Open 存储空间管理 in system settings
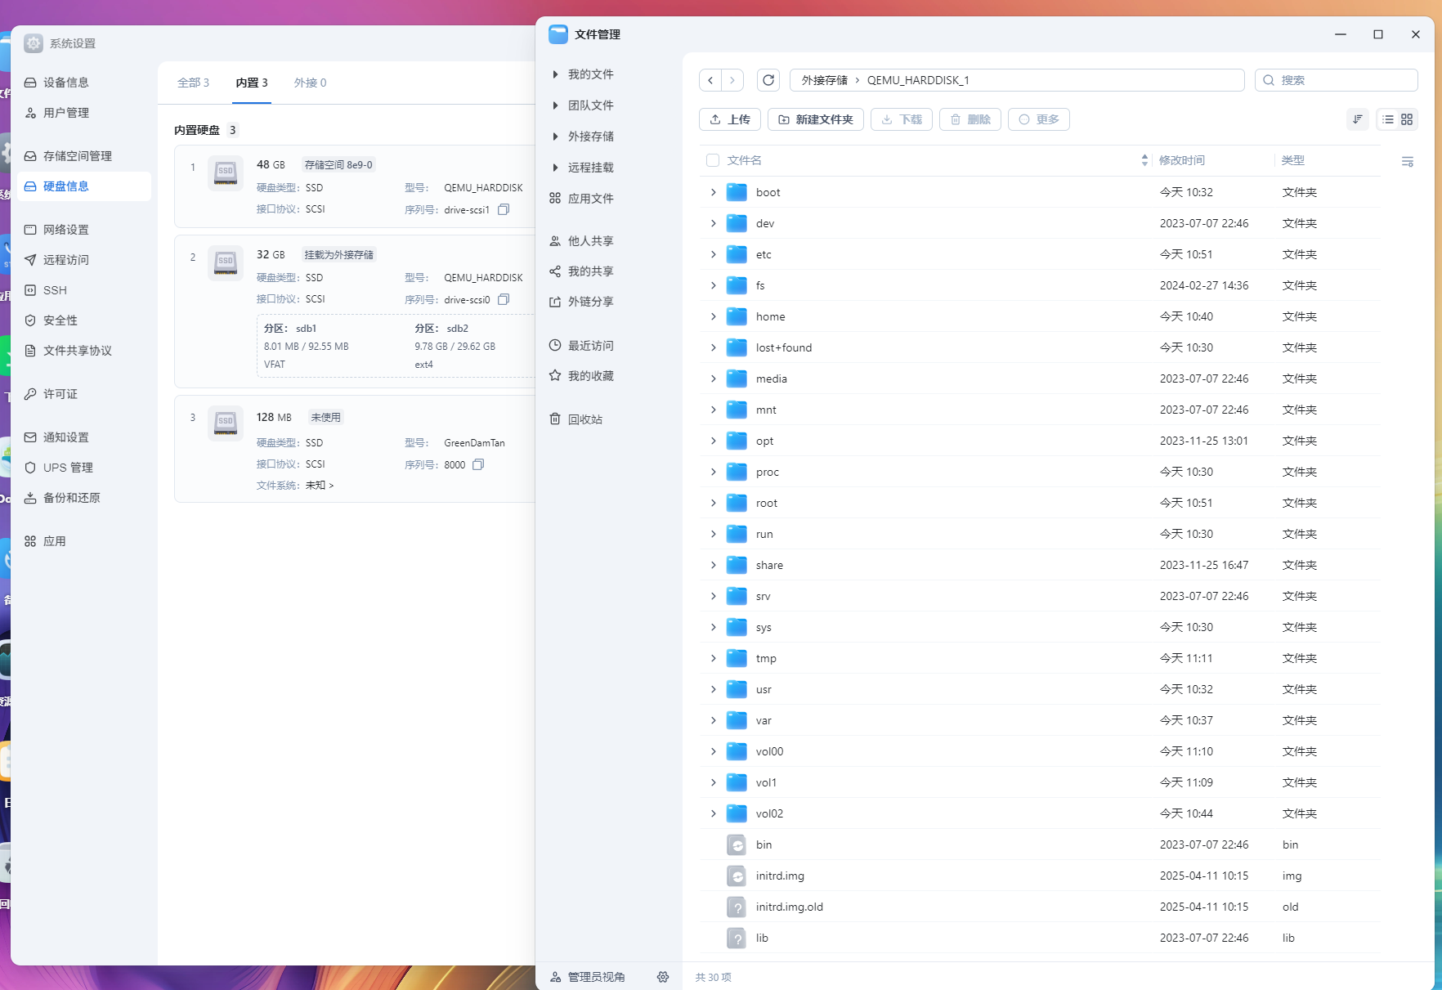 (x=78, y=156)
